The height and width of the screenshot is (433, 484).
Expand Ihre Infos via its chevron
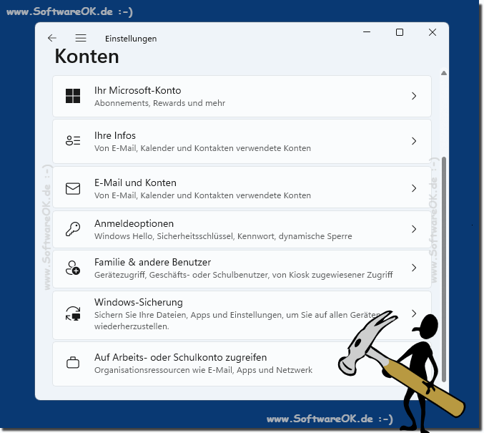(414, 141)
